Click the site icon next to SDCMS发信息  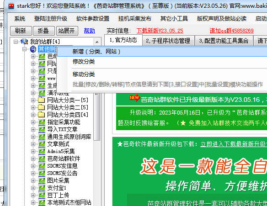tap(42, 166)
